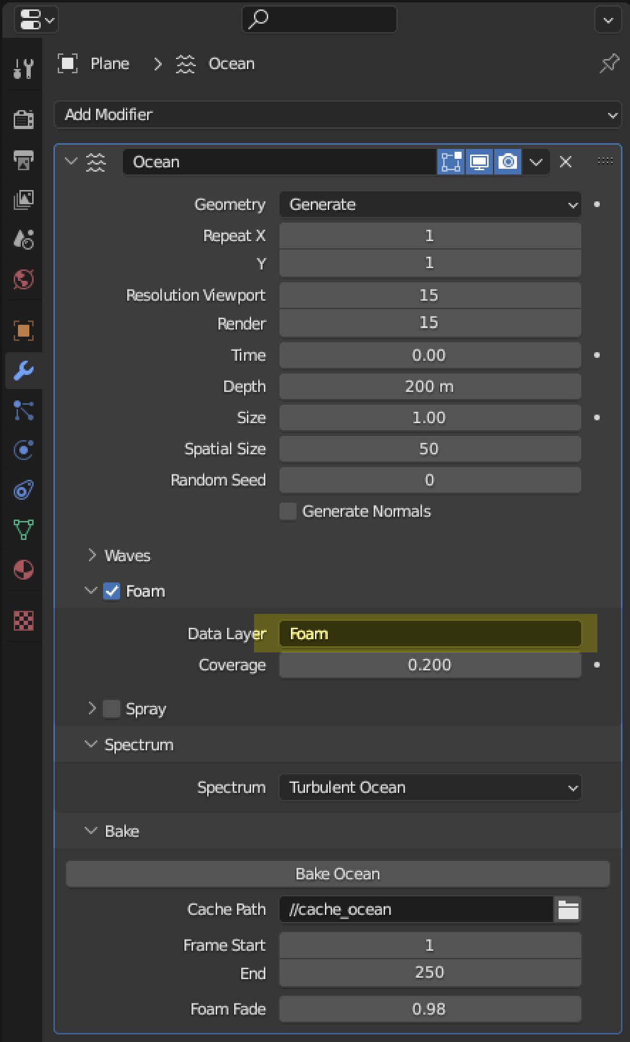630x1042 pixels.
Task: Open the Texture properties checker tab
Action: coord(23,621)
